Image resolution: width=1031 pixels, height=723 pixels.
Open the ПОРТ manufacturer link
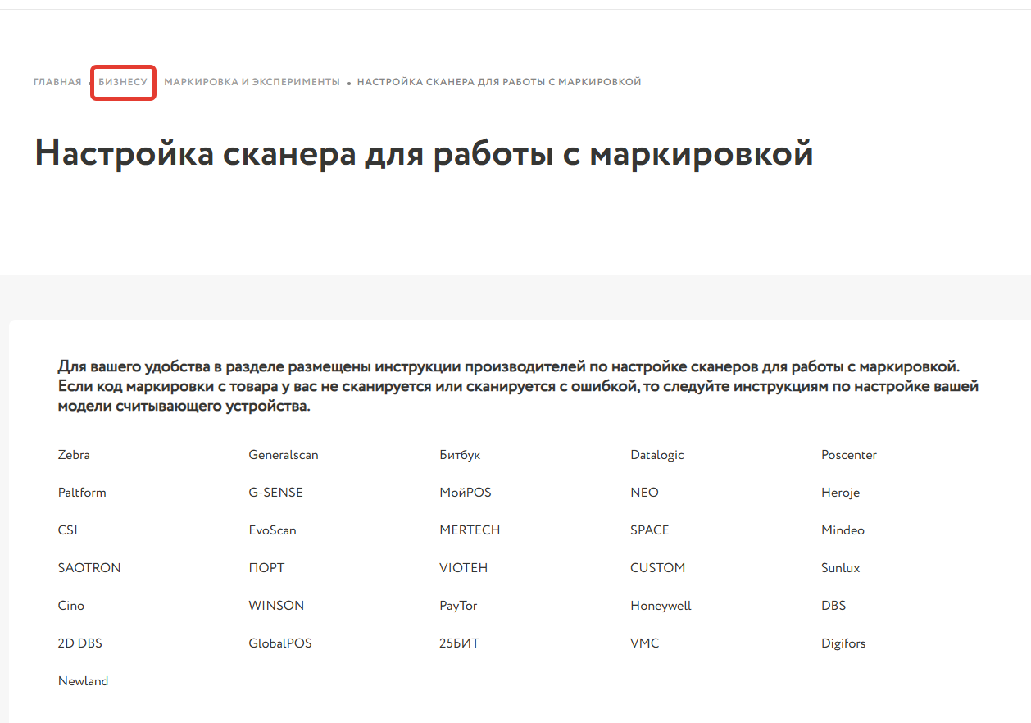click(x=267, y=568)
